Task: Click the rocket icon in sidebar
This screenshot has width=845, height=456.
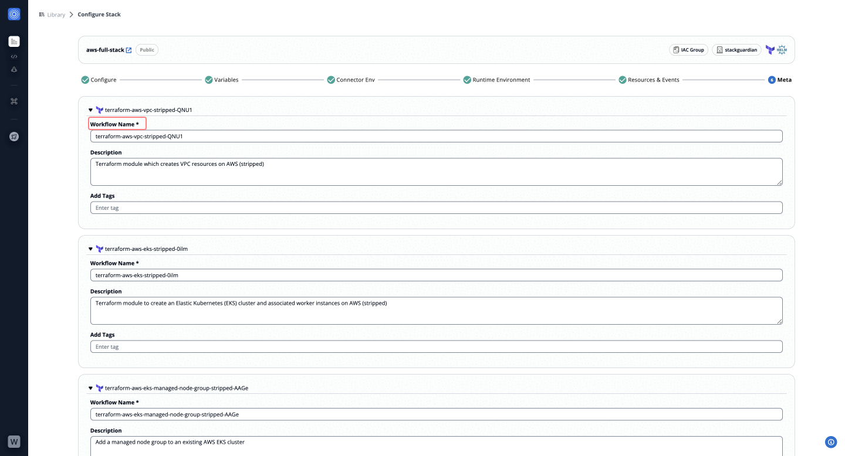Action: tap(14, 137)
